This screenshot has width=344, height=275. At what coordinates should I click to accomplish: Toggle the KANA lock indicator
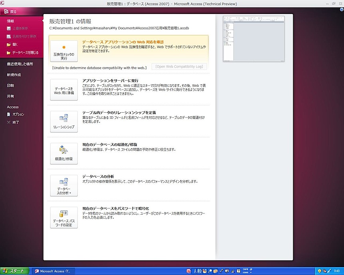245,273
